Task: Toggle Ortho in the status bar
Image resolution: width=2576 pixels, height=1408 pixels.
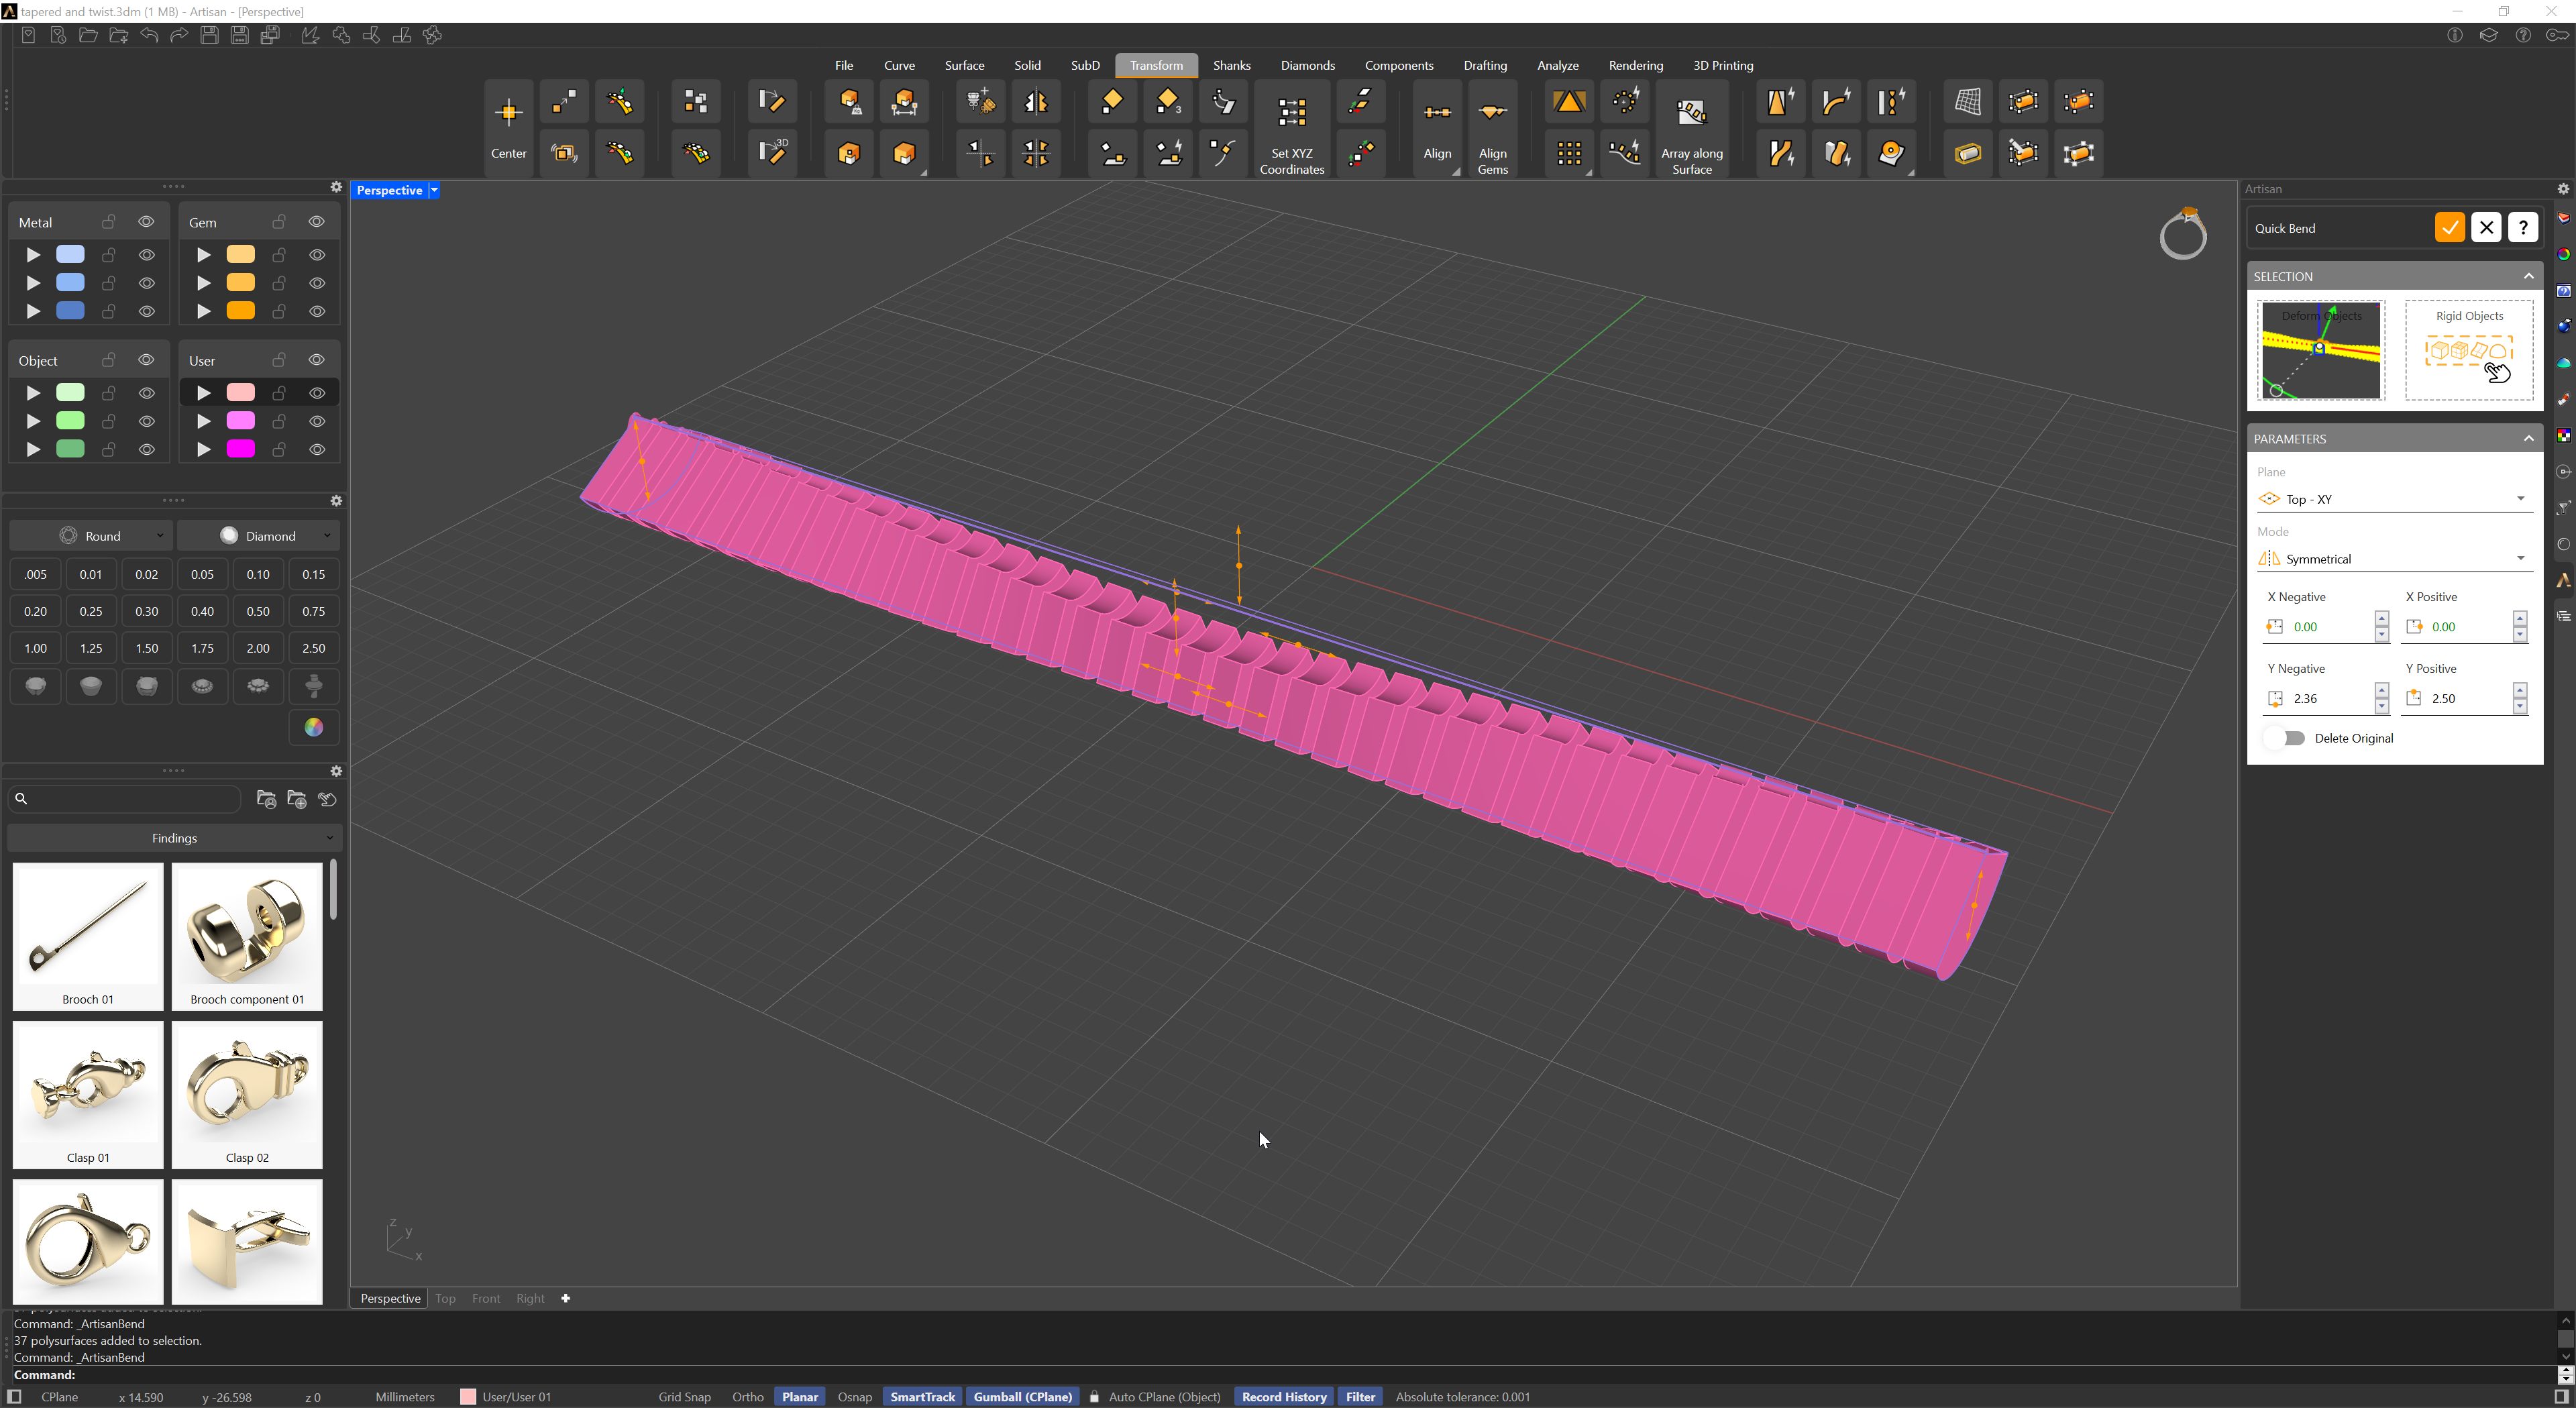Action: (x=747, y=1397)
